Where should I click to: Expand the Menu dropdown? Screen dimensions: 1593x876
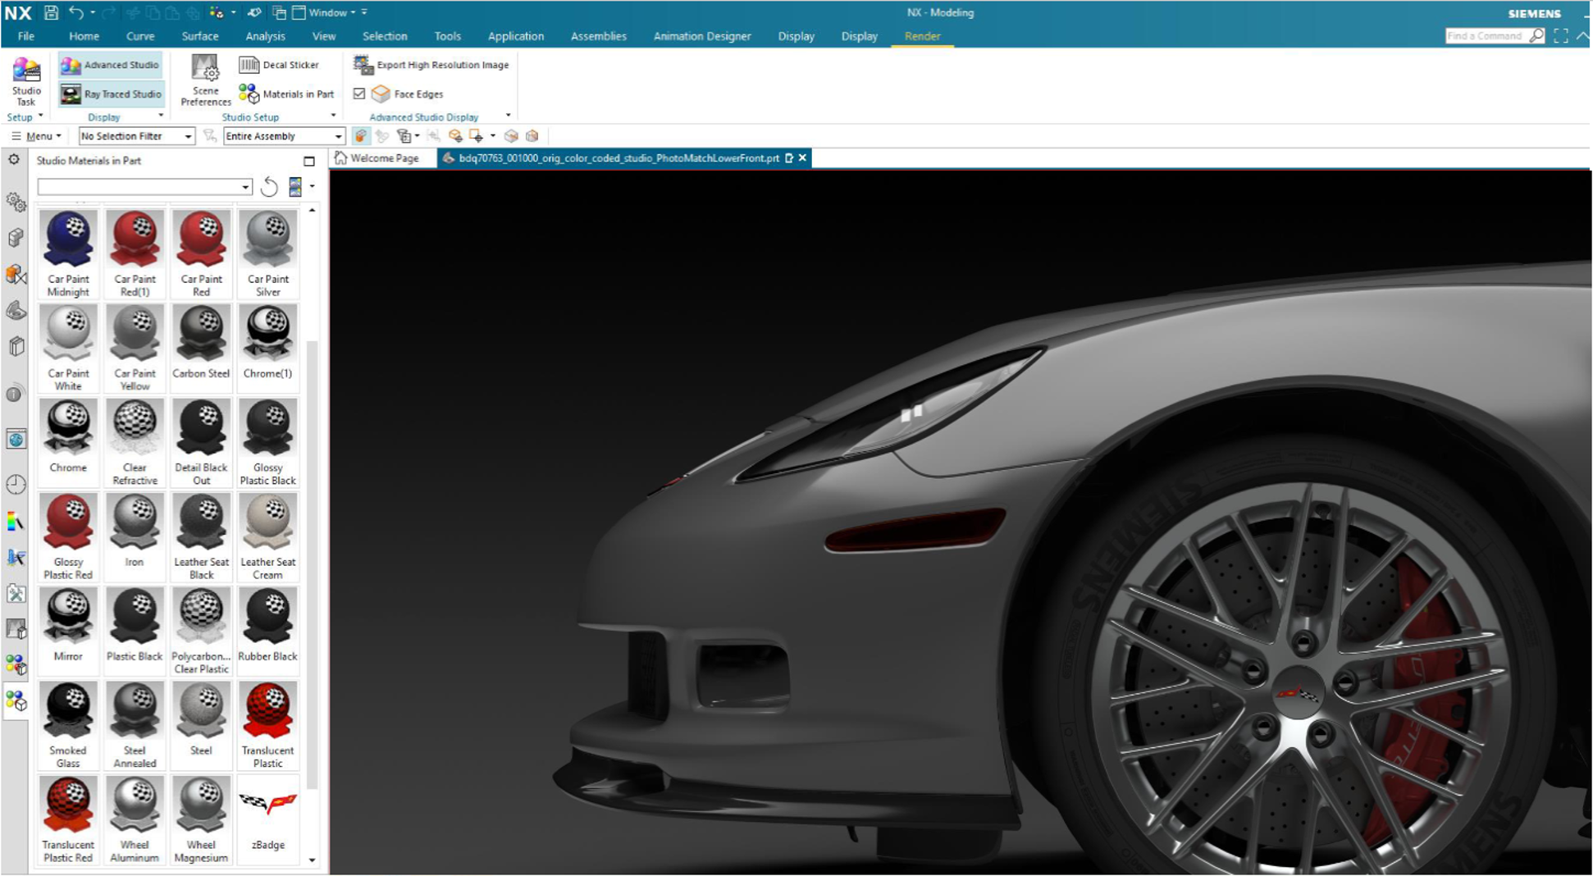pos(37,136)
